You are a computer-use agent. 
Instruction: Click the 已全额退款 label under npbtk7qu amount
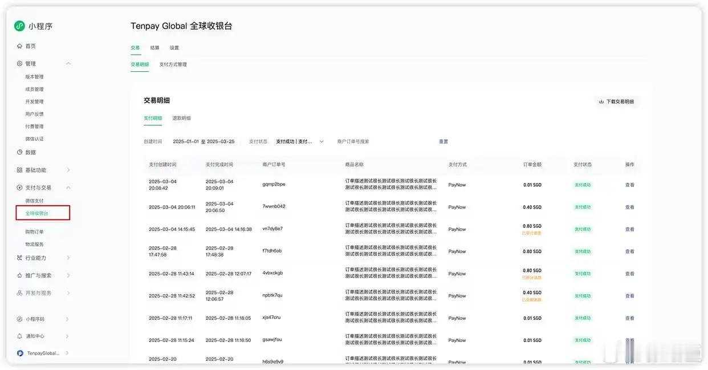(x=532, y=300)
